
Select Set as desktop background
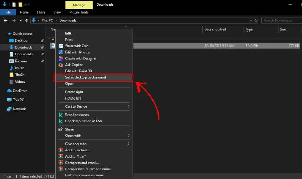[93, 78]
